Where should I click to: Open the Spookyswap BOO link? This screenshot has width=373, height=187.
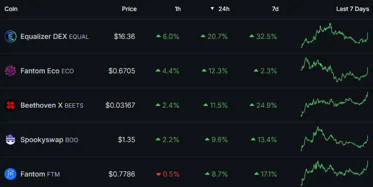pos(49,140)
